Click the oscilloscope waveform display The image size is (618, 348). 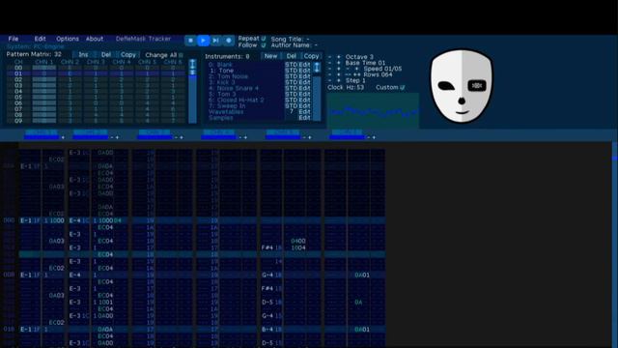pyautogui.click(x=373, y=111)
